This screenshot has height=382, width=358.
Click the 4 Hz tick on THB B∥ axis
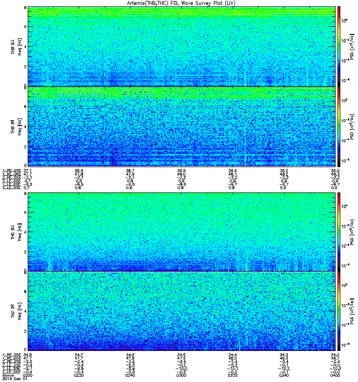(x=25, y=127)
